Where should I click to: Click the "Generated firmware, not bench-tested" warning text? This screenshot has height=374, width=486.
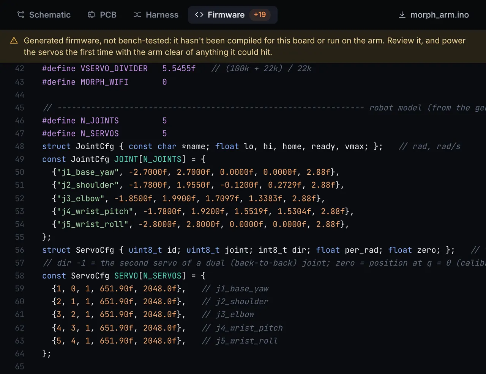245,46
